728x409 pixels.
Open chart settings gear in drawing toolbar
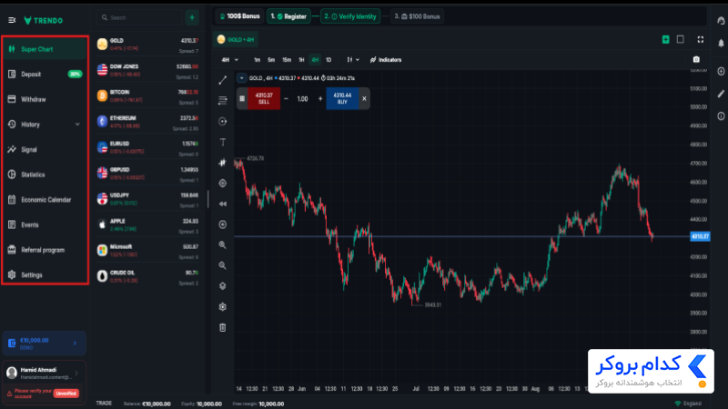(223, 306)
